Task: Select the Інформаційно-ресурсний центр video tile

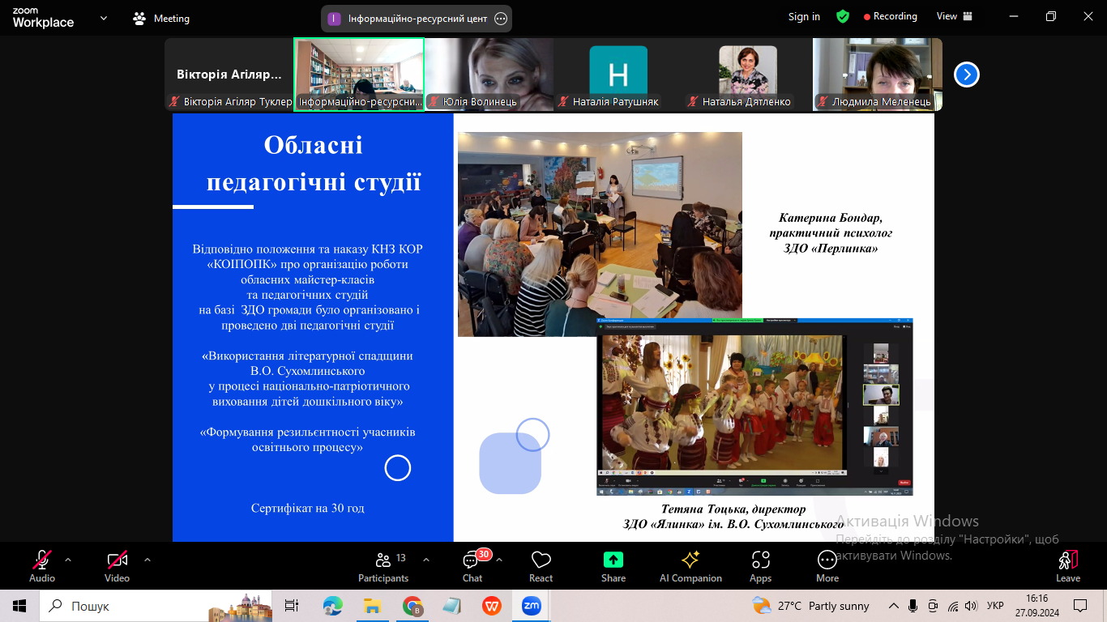Action: 359,75
